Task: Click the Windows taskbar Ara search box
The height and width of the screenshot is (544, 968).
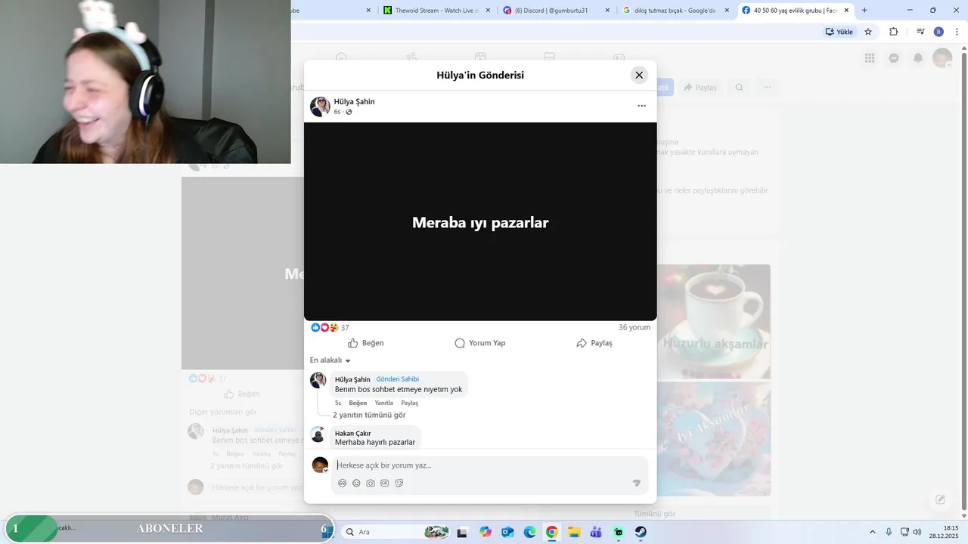Action: [x=396, y=532]
